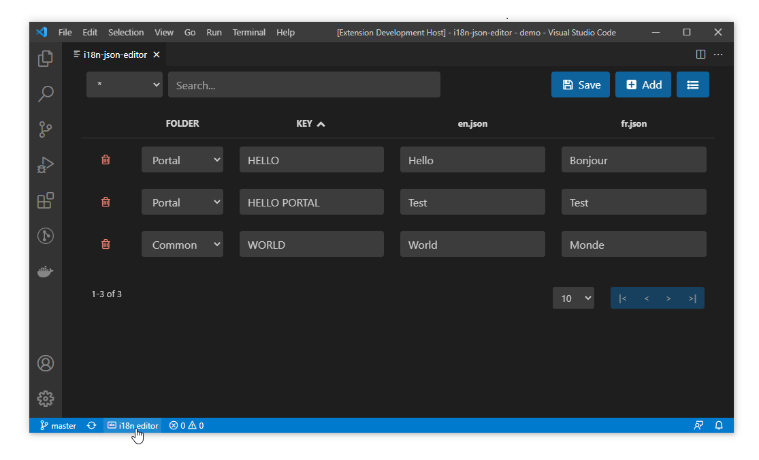Change the page size dropdown showing 10
This screenshot has width=759, height=460.
tap(573, 298)
